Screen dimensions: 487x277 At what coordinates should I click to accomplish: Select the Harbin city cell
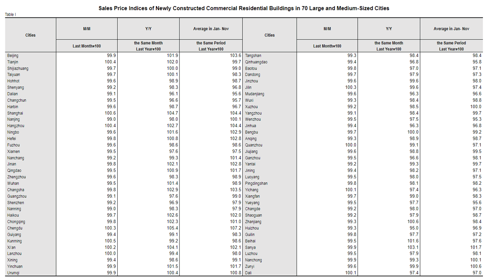13,107
